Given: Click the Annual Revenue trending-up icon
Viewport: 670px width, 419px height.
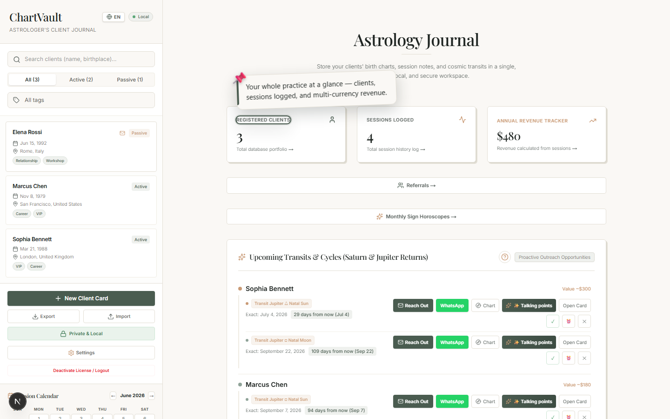Looking at the screenshot, I should coord(593,121).
